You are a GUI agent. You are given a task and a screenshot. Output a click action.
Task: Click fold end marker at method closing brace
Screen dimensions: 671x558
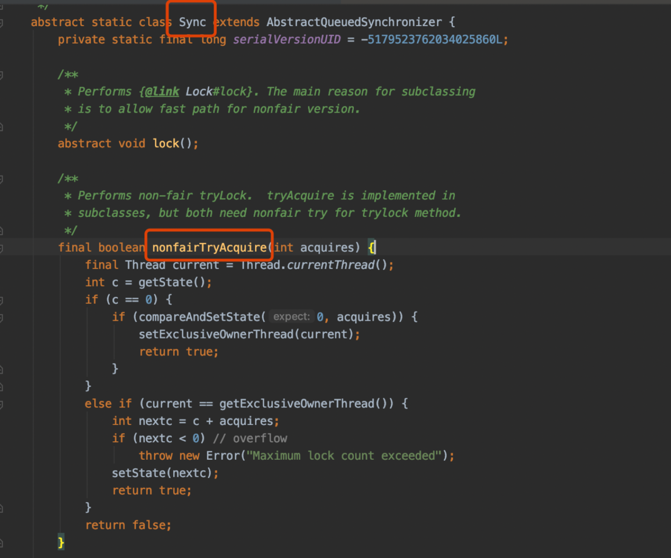[x=2, y=542]
